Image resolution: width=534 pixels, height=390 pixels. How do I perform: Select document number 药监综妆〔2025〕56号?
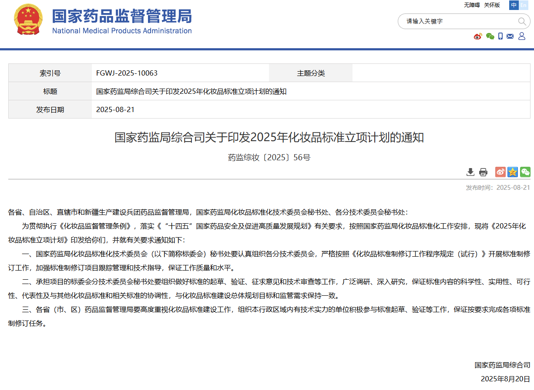pos(269,157)
